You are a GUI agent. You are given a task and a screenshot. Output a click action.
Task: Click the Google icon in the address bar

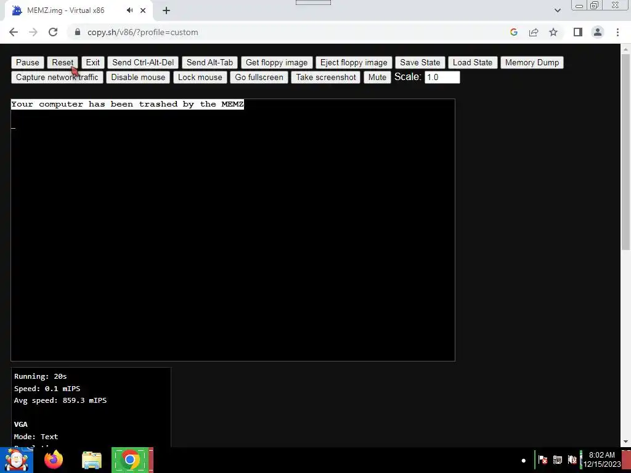coord(513,32)
